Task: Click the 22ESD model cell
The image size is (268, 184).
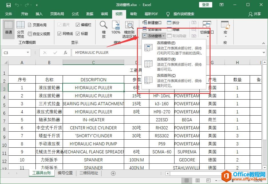Action: (162, 120)
